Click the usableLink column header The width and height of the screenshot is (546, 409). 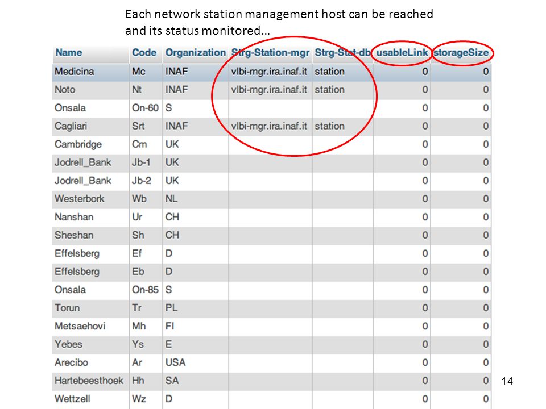(402, 52)
